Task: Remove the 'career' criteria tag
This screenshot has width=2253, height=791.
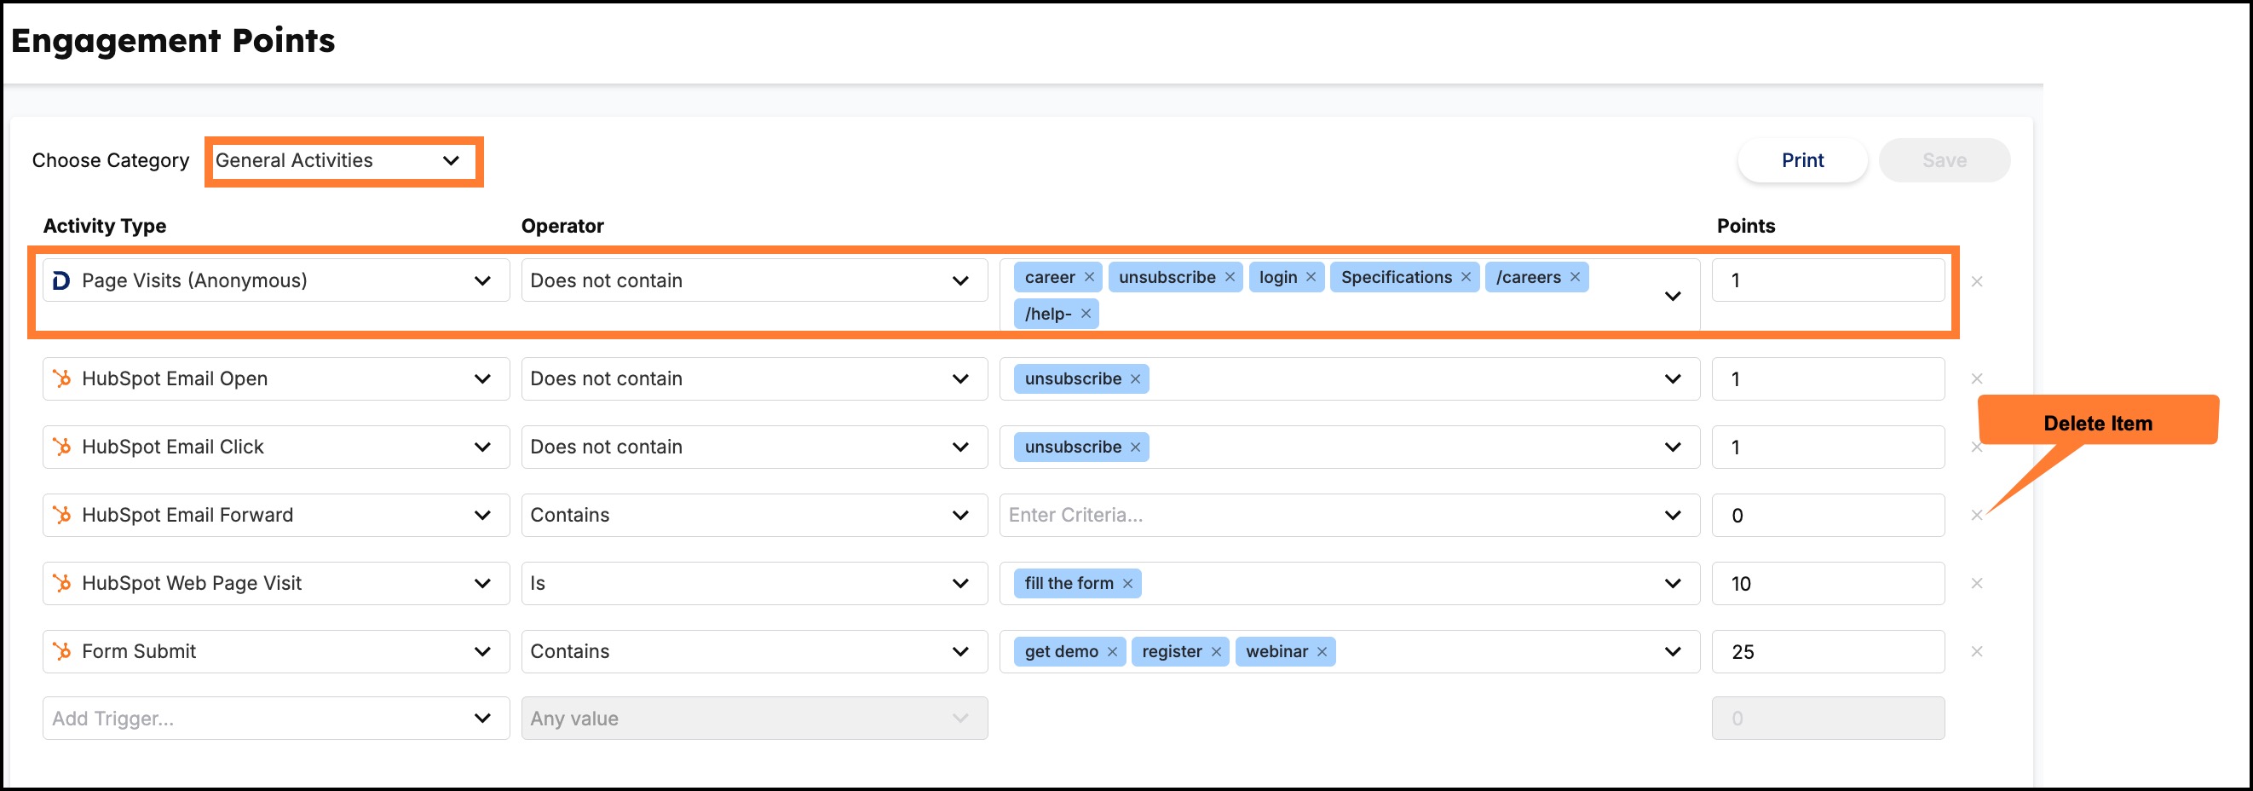Action: pyautogui.click(x=1089, y=277)
